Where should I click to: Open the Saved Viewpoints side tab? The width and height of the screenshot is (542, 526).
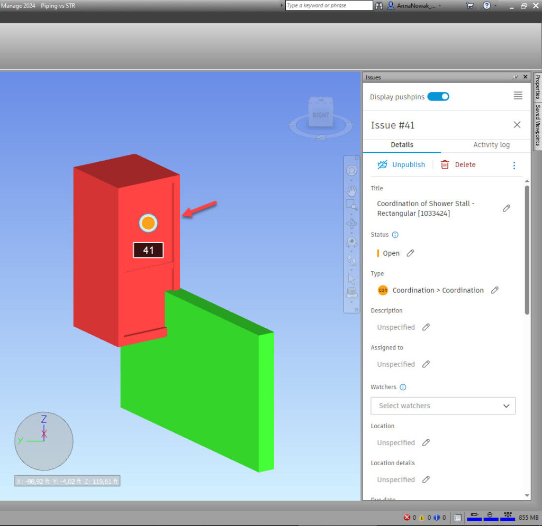[x=538, y=125]
